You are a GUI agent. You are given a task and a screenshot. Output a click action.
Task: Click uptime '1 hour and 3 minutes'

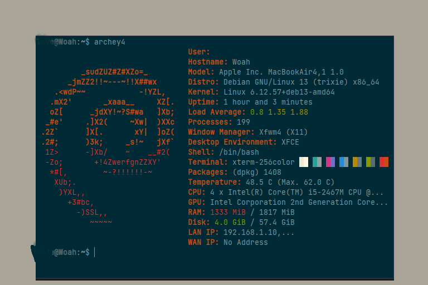pos(267,102)
